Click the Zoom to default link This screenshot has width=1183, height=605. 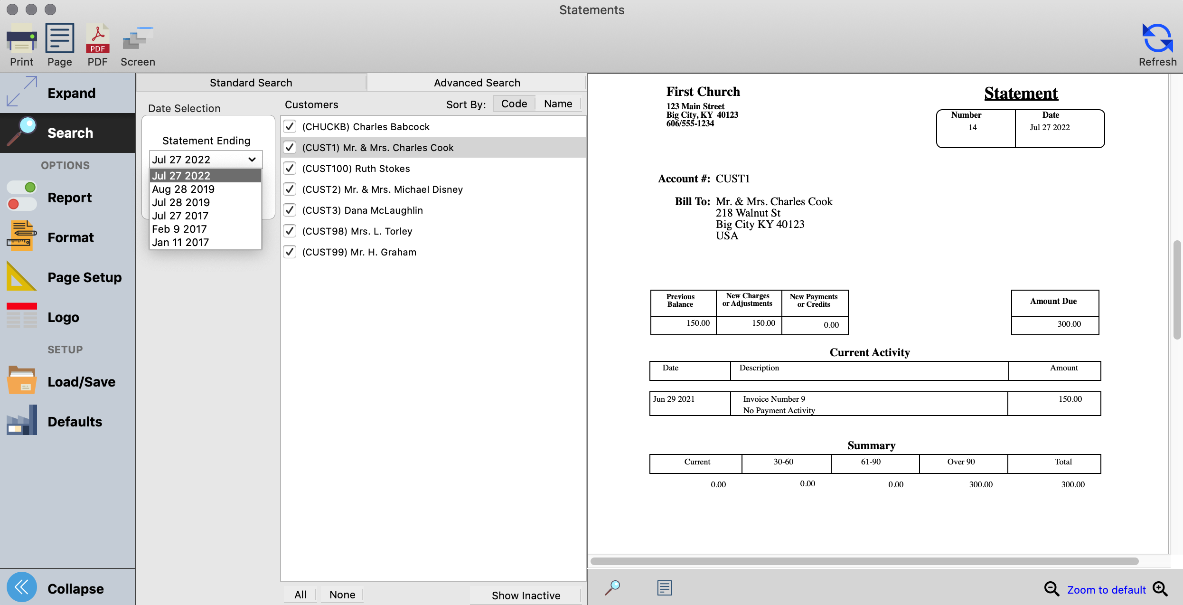coord(1106,589)
